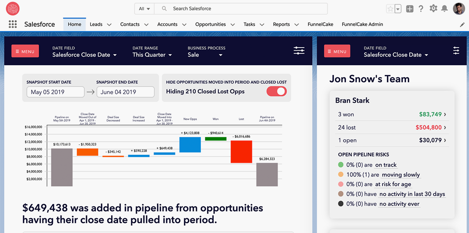Click the Search Salesforce field
Image resolution: width=469 pixels, height=233 pixels.
(241, 9)
